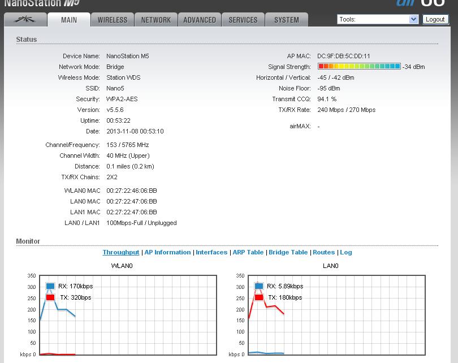Click the Horizontal / Vertical value -45 / -42 dBm
The height and width of the screenshot is (363, 458).
point(336,77)
